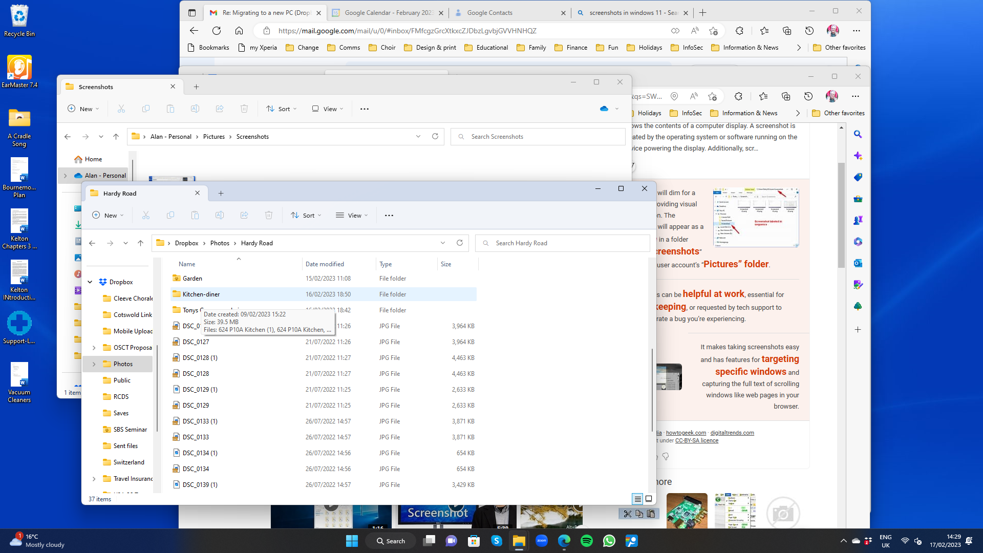
Task: Open CC-BY-SA licence link
Action: click(x=697, y=440)
